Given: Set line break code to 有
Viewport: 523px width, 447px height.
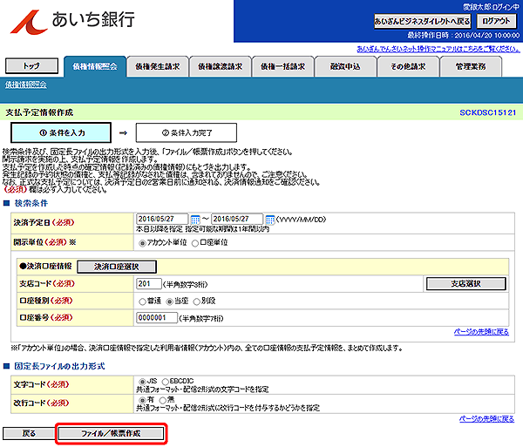Looking at the screenshot, I should (x=142, y=400).
